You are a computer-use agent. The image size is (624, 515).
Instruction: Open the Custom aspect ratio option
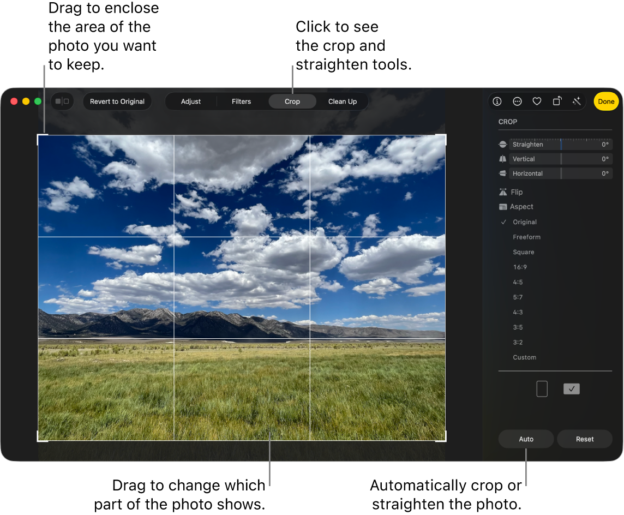click(x=524, y=357)
